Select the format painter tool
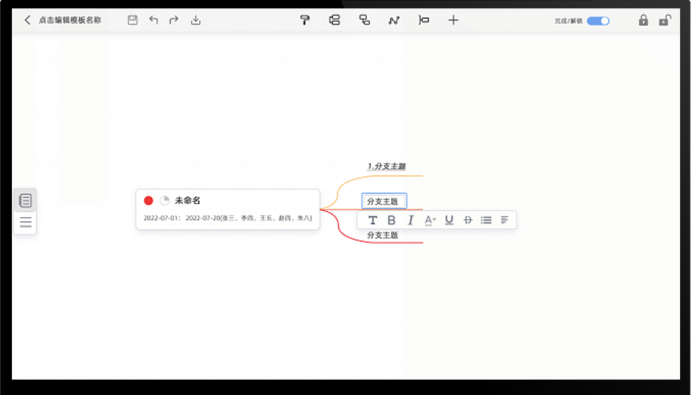The image size is (692, 395). point(305,20)
